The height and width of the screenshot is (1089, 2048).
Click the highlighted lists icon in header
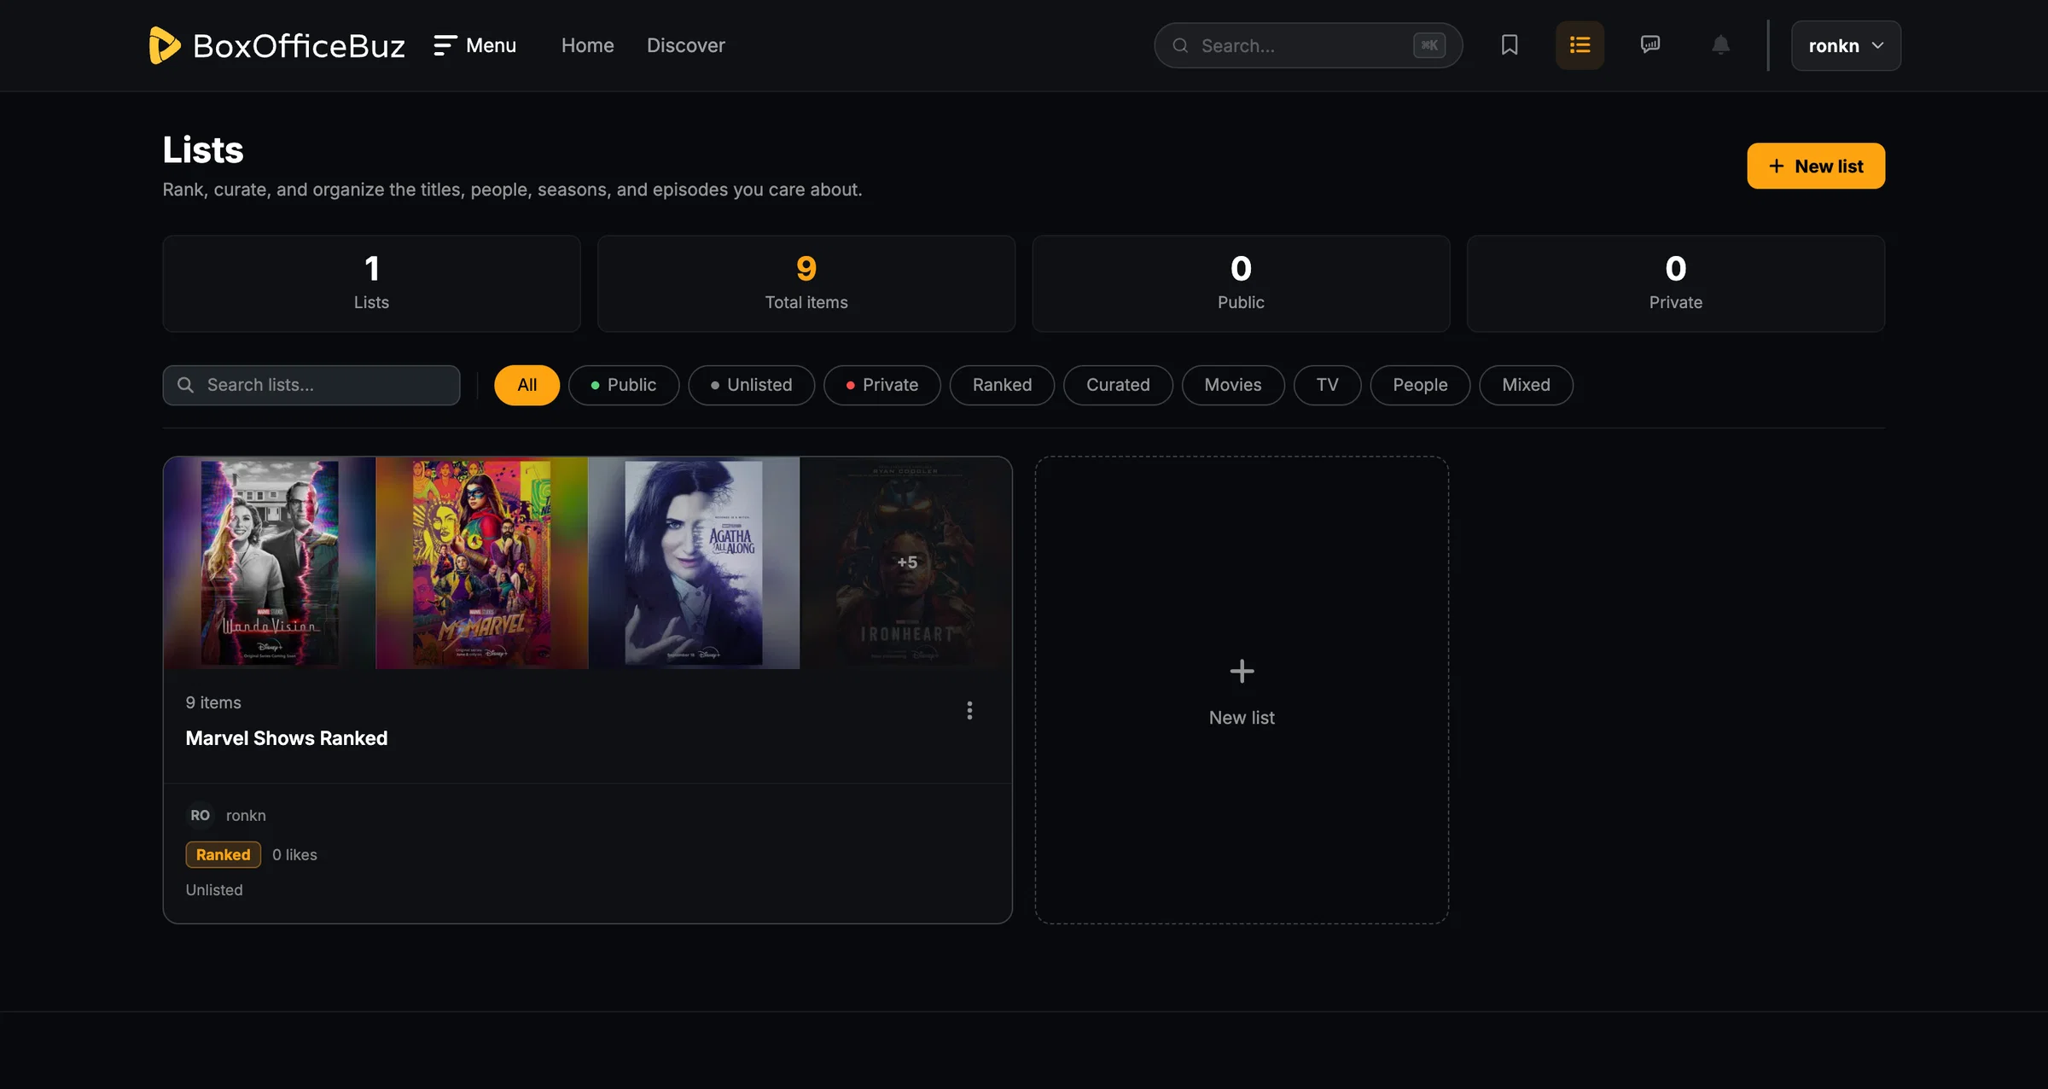point(1580,45)
